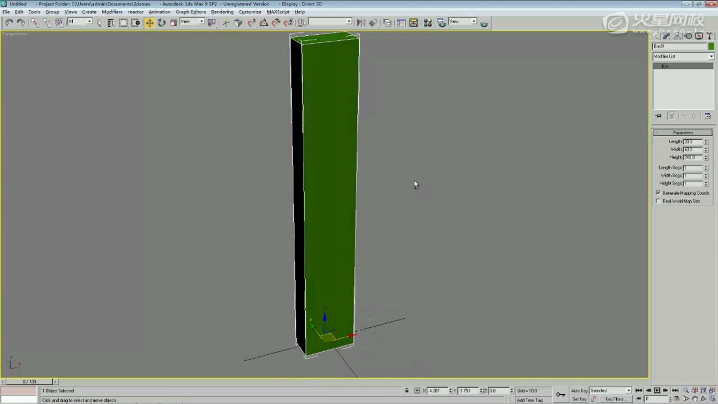Image resolution: width=718 pixels, height=404 pixels.
Task: Open the Customize menu
Action: 250,12
